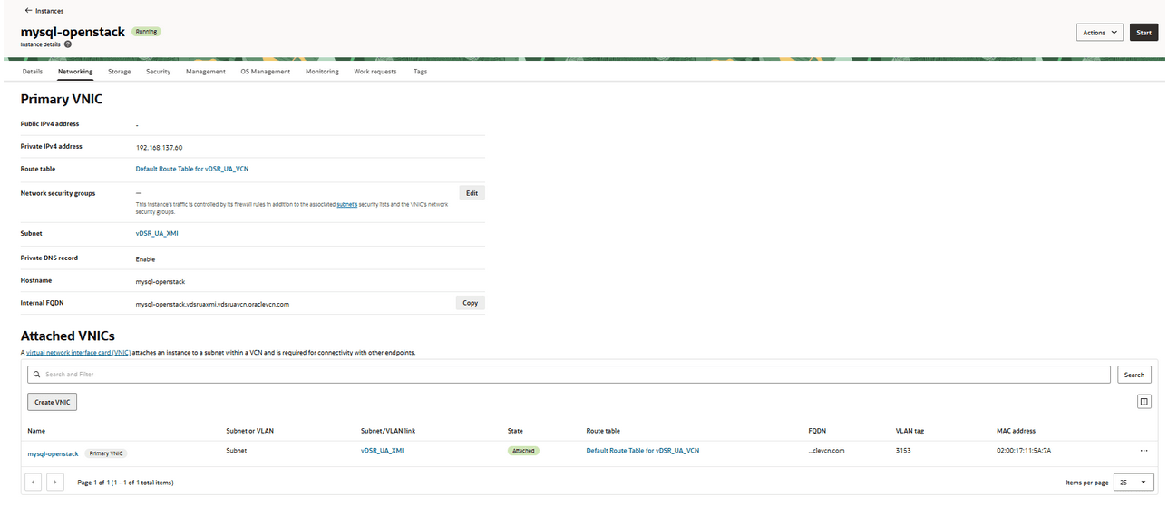Click the magnifier icon in the filter box
This screenshot has height=507, width=1168.
(36, 374)
